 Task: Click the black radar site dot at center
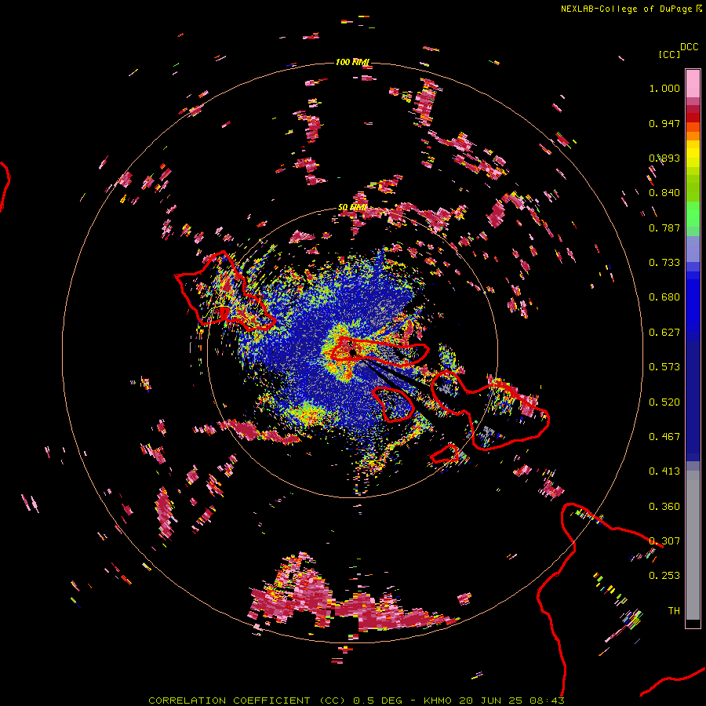pyautogui.click(x=353, y=352)
